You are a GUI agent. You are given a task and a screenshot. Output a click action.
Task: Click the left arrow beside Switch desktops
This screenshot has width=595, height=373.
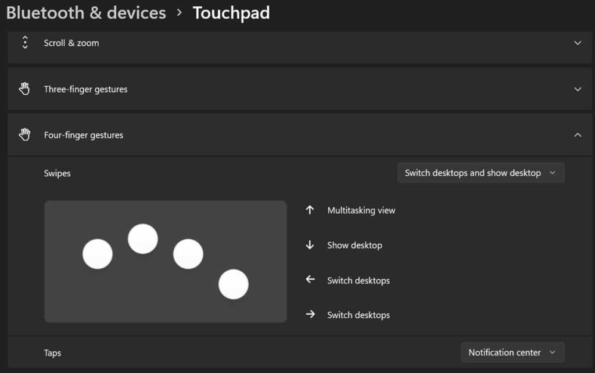tap(310, 279)
